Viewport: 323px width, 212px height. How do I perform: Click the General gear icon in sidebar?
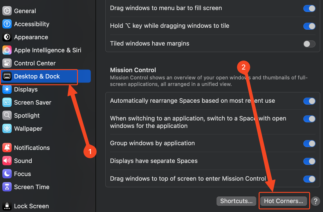click(x=7, y=11)
